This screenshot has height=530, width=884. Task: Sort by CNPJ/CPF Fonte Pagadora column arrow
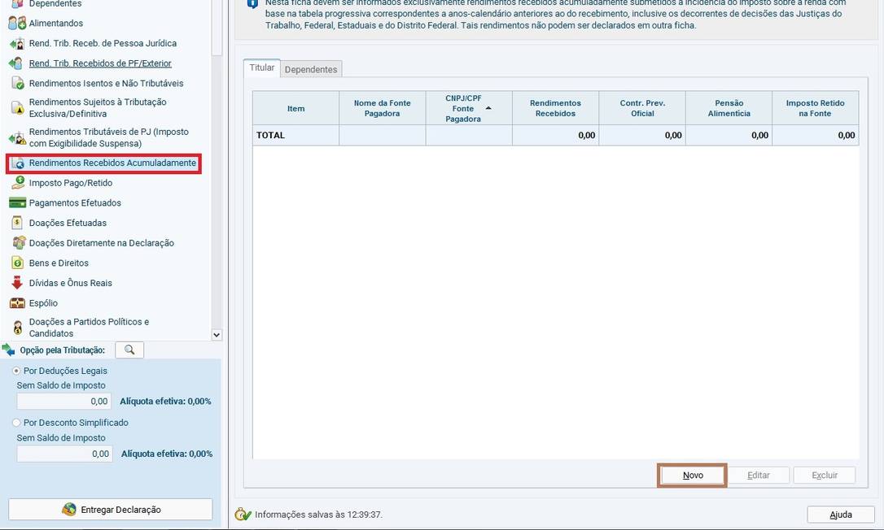(488, 108)
